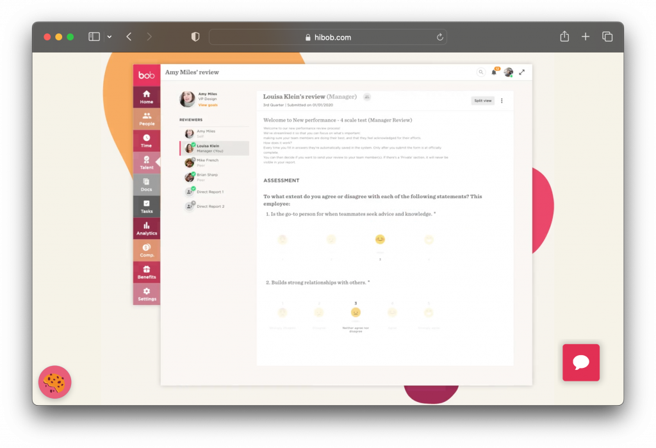Image resolution: width=656 pixels, height=448 pixels.
Task: Show the Safari tab overview
Action: tap(607, 37)
